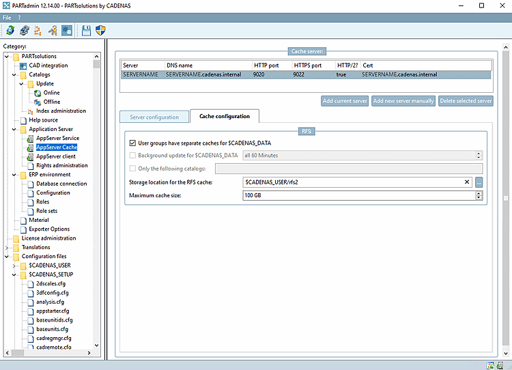Click the CAD integration tree icon

tap(23, 66)
